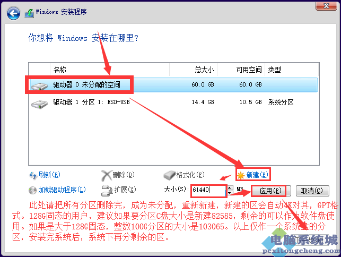
Task: Click the load driver disc icon
Action: [33, 190]
